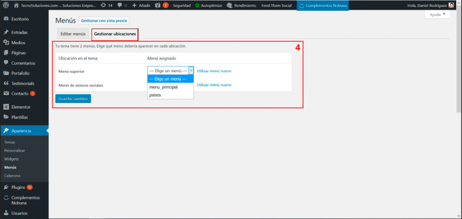The height and width of the screenshot is (219, 462).
Task: Click the WordPress logo icon in admin bar
Action: (6, 5)
